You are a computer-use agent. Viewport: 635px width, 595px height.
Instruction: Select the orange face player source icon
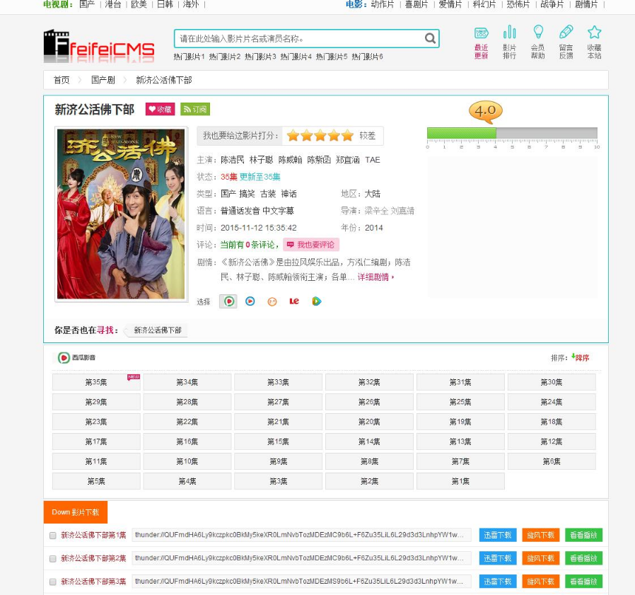pos(272,301)
